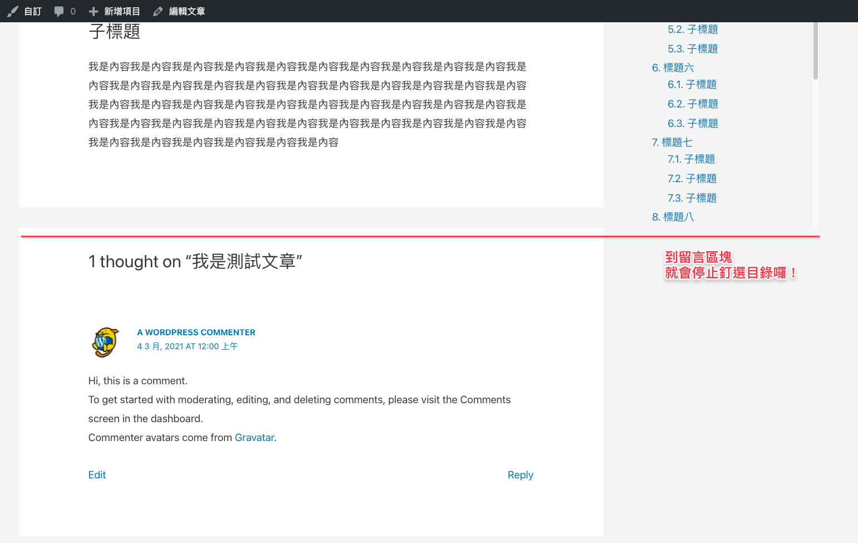Click the pencil icon for 編輯文章
Image resolution: width=858 pixels, height=543 pixels.
pyautogui.click(x=158, y=11)
